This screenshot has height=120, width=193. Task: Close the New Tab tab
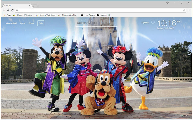click(30, 5)
